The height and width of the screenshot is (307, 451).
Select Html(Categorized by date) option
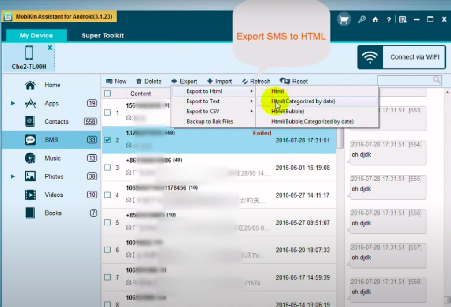coord(317,101)
